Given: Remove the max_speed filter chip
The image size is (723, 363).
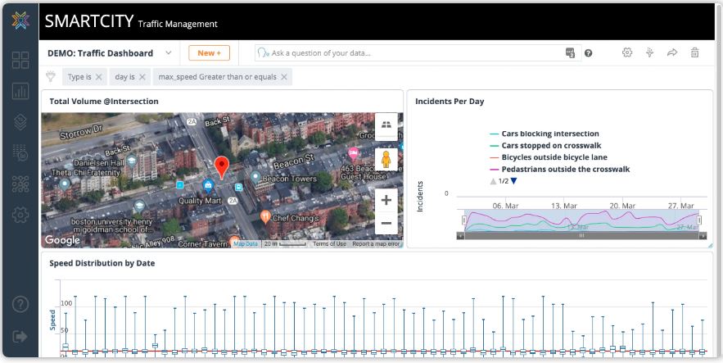Looking at the screenshot, I should coord(284,77).
